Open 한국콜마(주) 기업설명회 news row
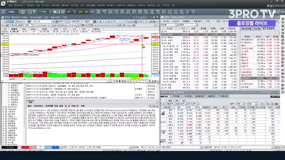This screenshot has width=285, height=160. click(x=91, y=89)
